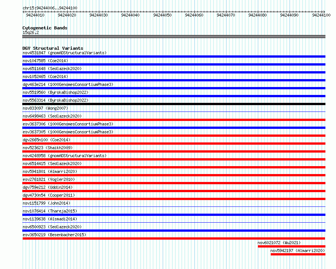
Task: Click the DGV Structural Variants track title
Action: [x=53, y=48]
